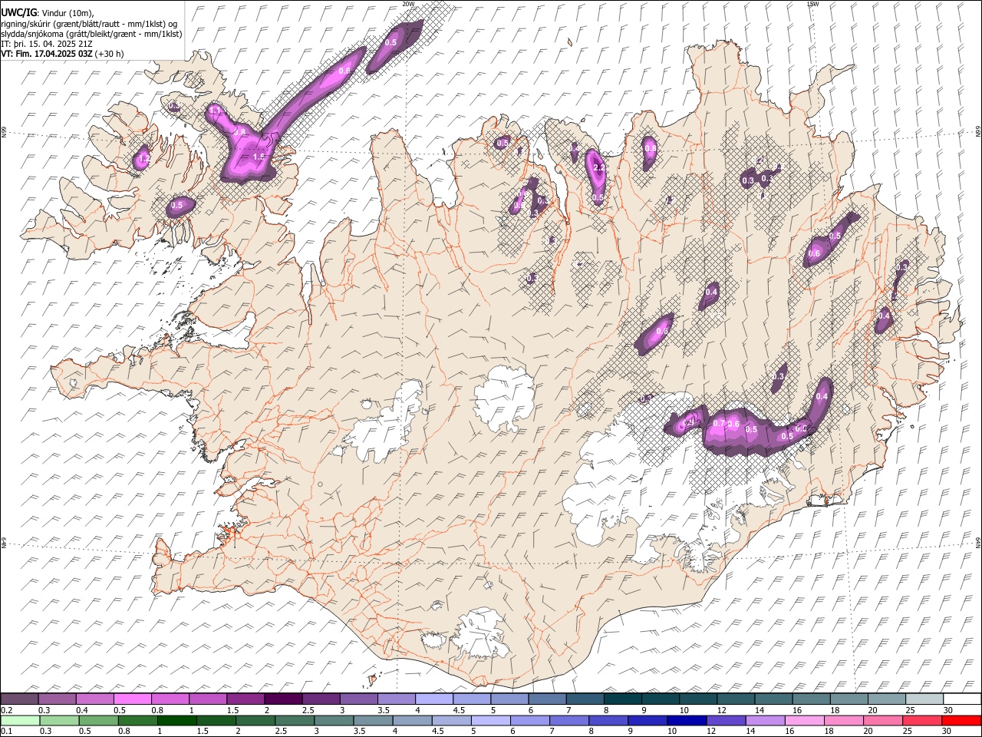The height and width of the screenshot is (737, 982).
Task: Click the '0.7' snowfall value label
Action: [719, 423]
